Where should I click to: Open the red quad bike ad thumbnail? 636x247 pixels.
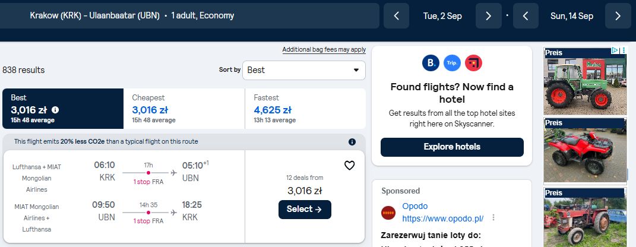(x=585, y=150)
